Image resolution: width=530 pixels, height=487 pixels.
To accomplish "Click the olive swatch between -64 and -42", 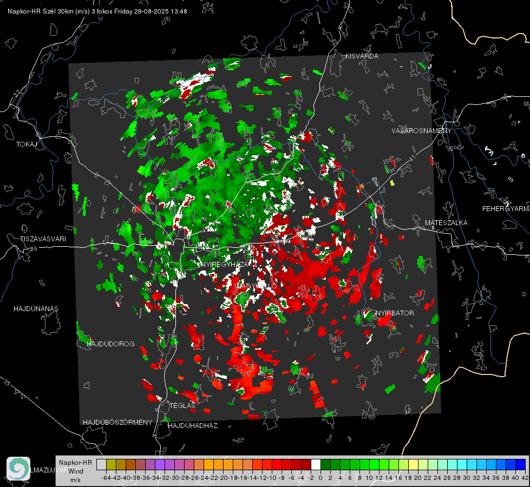I will pyautogui.click(x=111, y=465).
